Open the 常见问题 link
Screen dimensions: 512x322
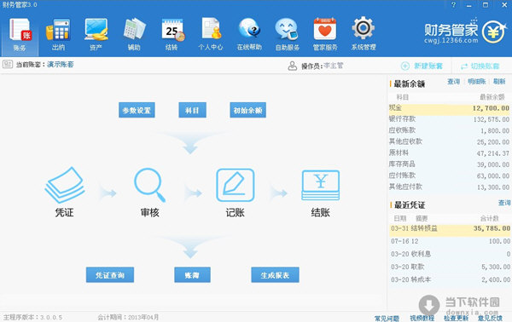pyautogui.click(x=387, y=318)
